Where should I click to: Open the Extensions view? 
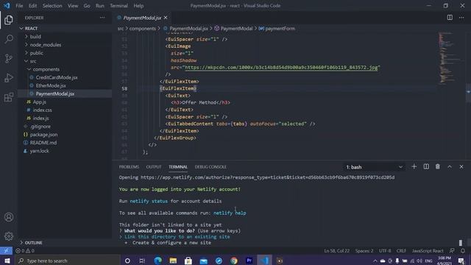tap(9, 96)
